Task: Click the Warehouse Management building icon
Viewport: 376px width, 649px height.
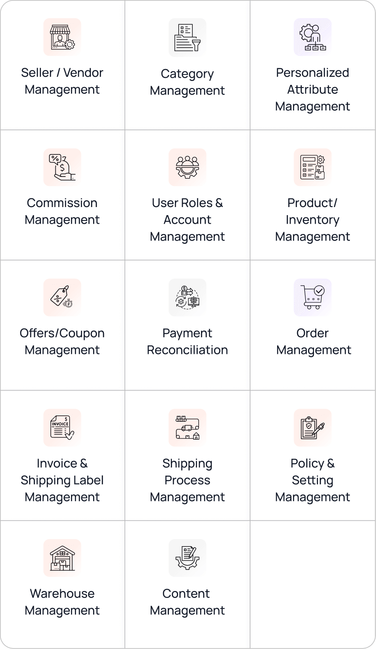Action: (x=62, y=558)
